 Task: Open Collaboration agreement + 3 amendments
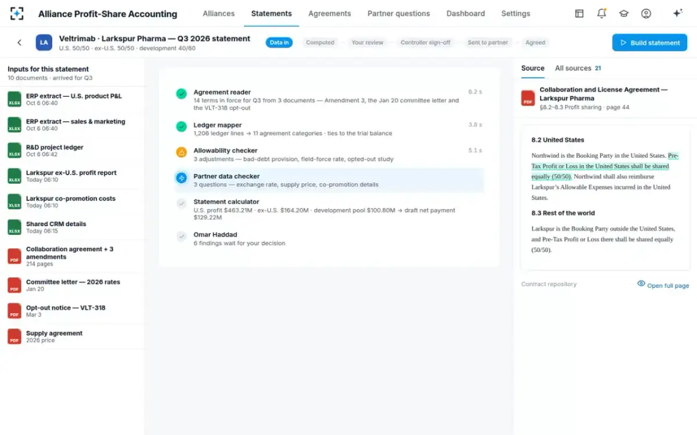tap(72, 256)
